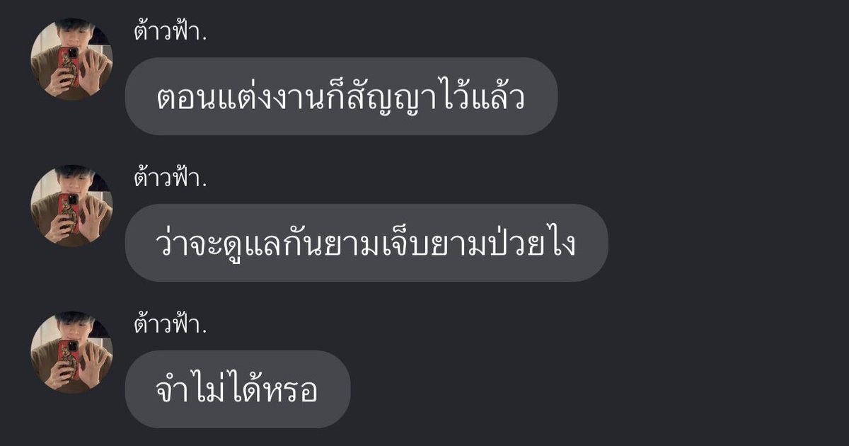Show the user card from the second avatar
Image resolution: width=849 pixels, height=446 pixels.
(71, 206)
